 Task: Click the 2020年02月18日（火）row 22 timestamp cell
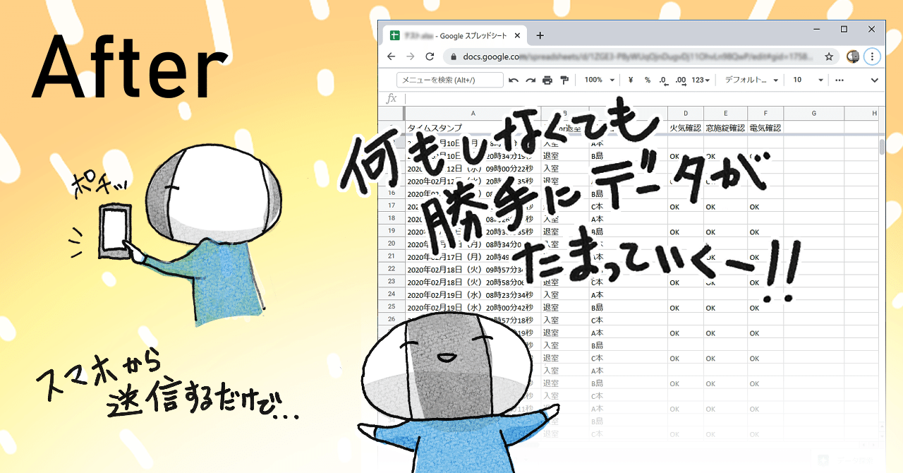tap(473, 270)
